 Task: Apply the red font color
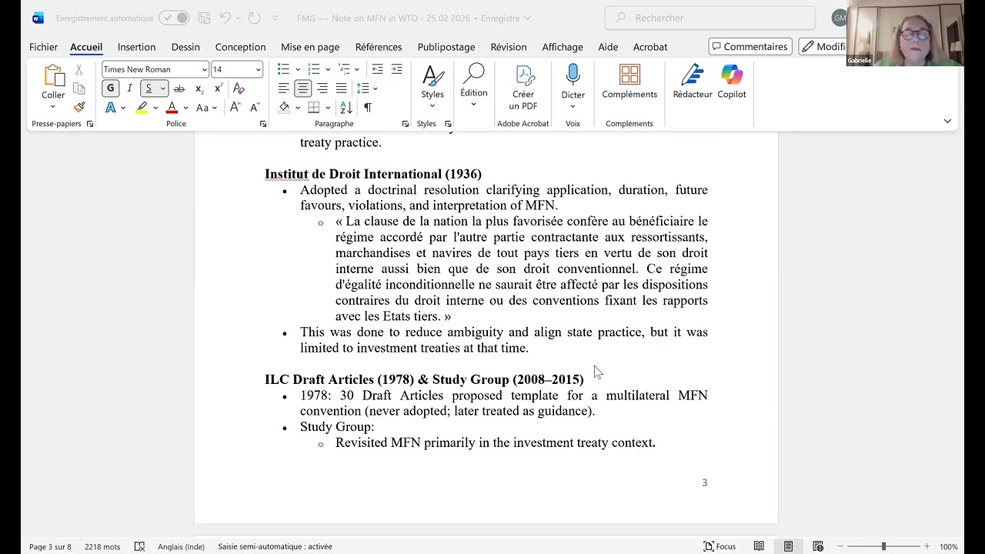(172, 108)
